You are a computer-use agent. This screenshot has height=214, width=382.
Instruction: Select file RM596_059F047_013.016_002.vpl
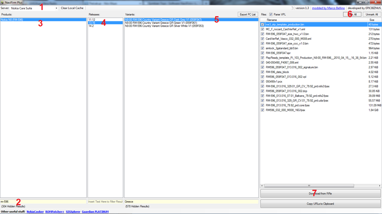click(286, 77)
